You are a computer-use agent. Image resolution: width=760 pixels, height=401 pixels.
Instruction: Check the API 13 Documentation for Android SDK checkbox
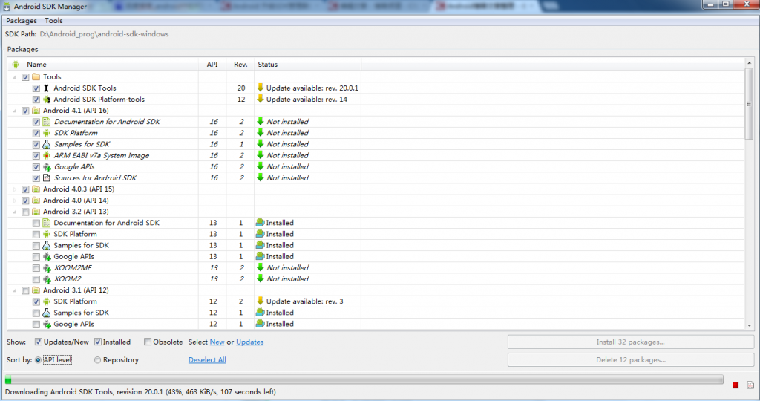click(x=36, y=223)
